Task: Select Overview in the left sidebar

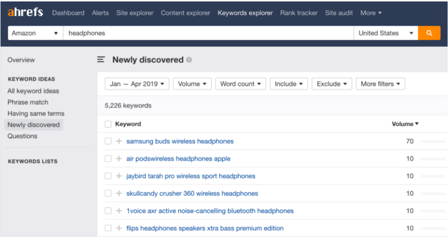Action: coord(21,60)
